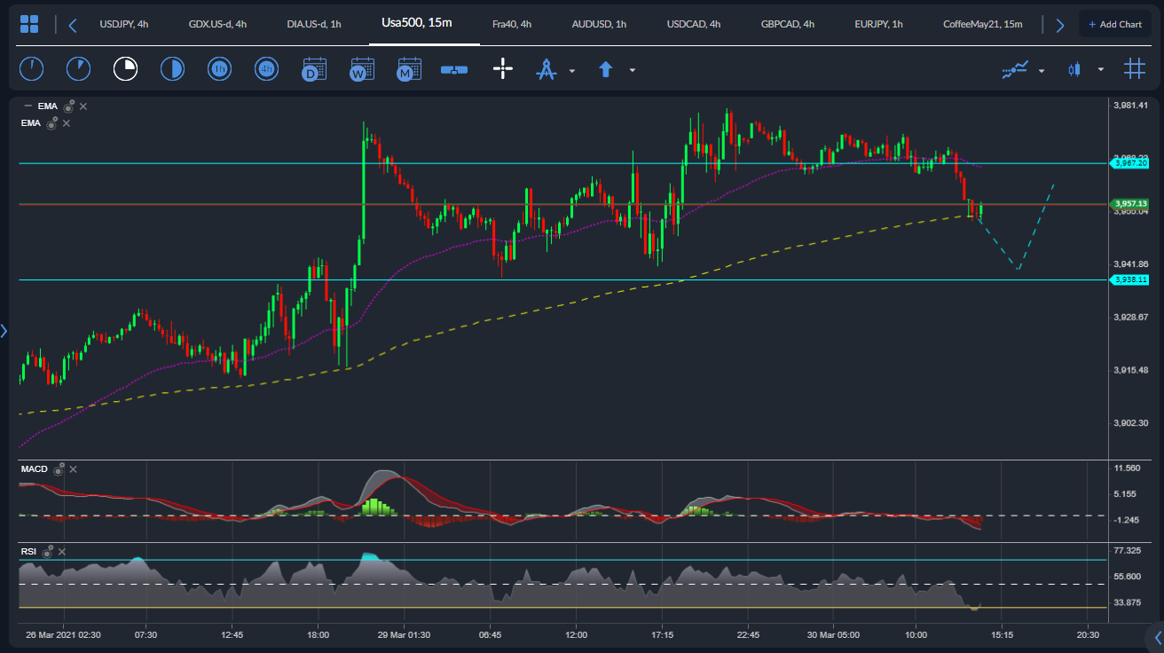Set the monthly (M) calendar timeframe
This screenshot has height=653, width=1164.
(408, 69)
